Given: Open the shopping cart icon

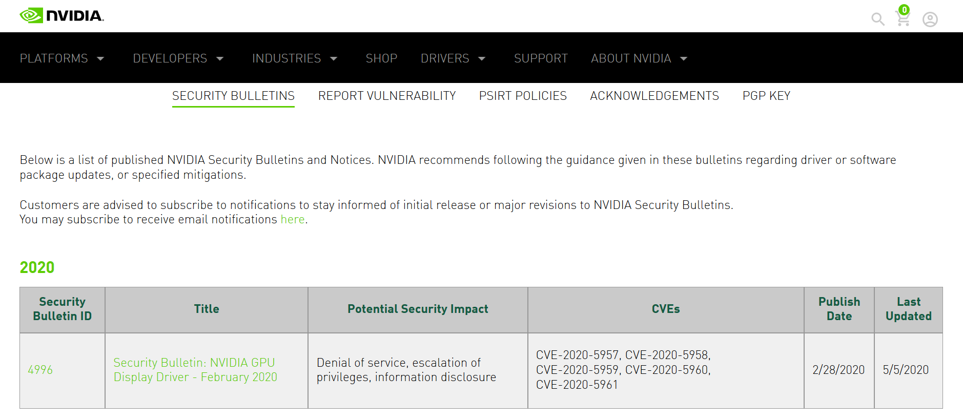Looking at the screenshot, I should coord(903,18).
